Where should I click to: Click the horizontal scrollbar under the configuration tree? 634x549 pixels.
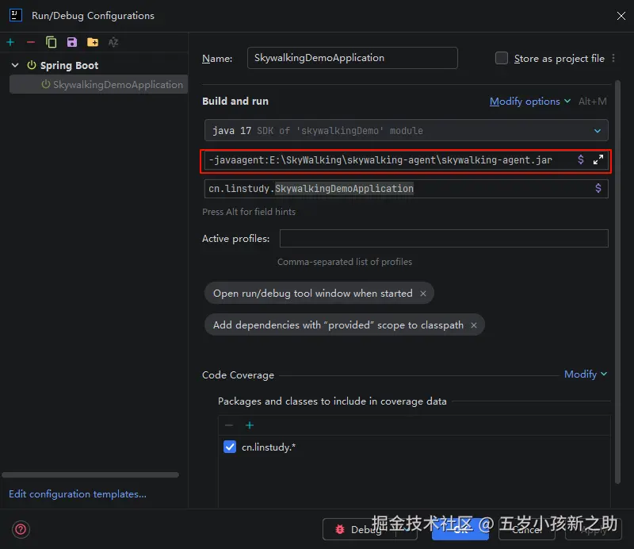click(x=90, y=475)
